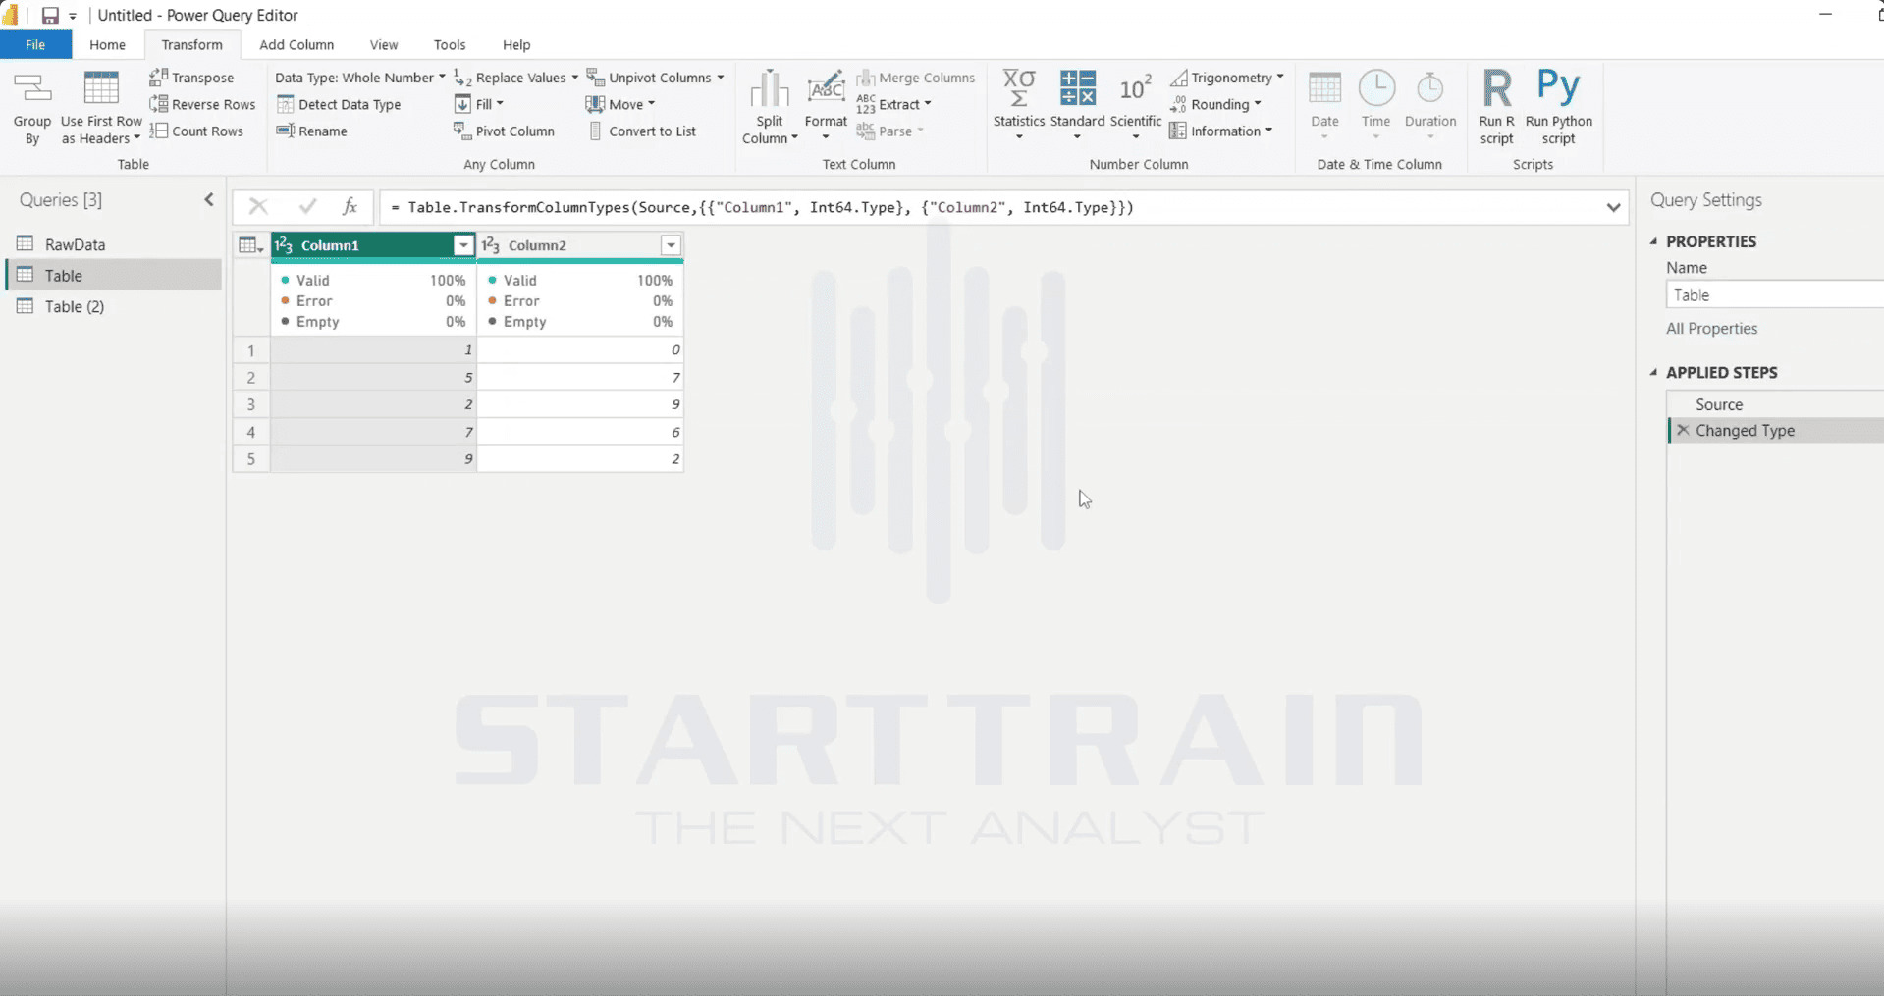Click Convert to List
Image resolution: width=1884 pixels, height=996 pixels.
[x=642, y=131]
